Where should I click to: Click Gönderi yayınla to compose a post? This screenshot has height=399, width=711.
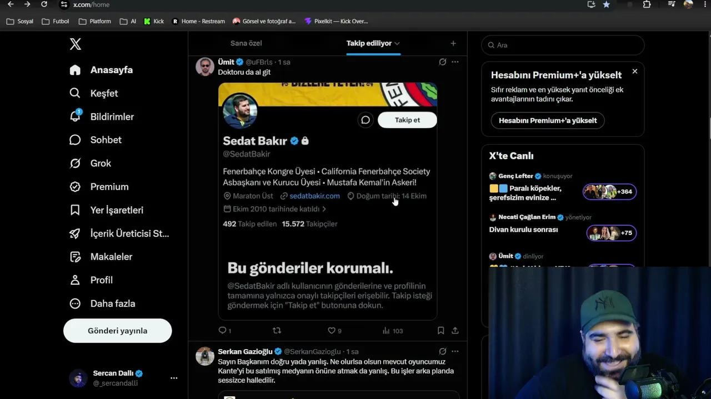(117, 331)
